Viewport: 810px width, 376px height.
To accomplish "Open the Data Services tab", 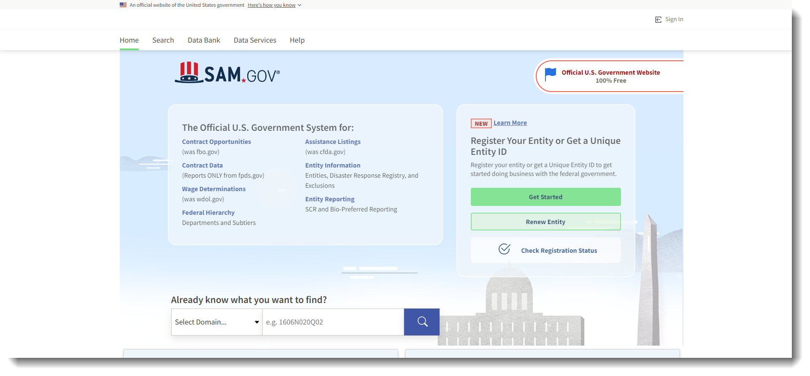I will [255, 40].
